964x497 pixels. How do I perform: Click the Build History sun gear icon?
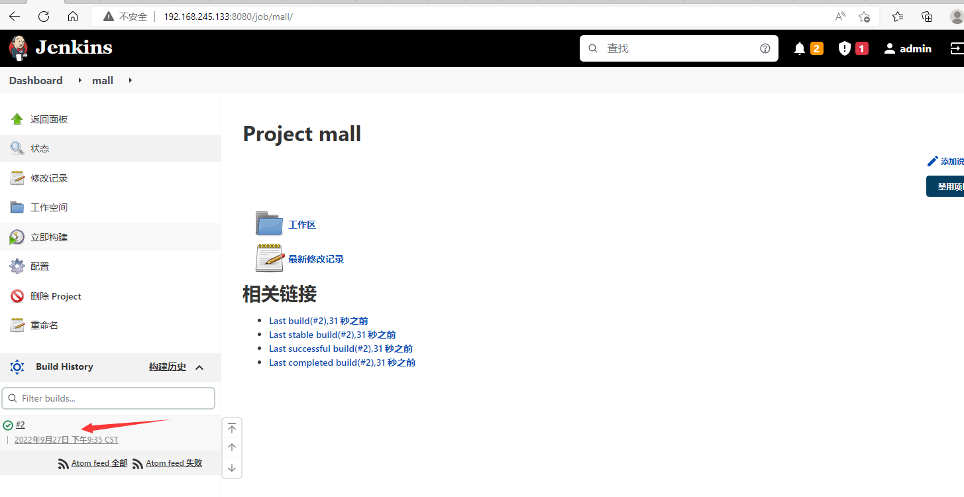17,367
